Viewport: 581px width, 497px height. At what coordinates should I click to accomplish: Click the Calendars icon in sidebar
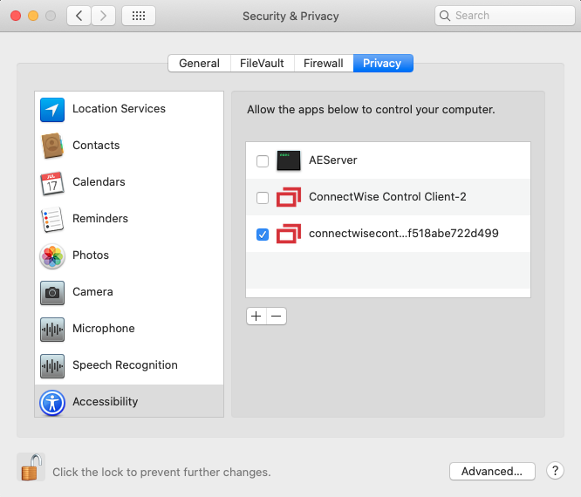[52, 183]
